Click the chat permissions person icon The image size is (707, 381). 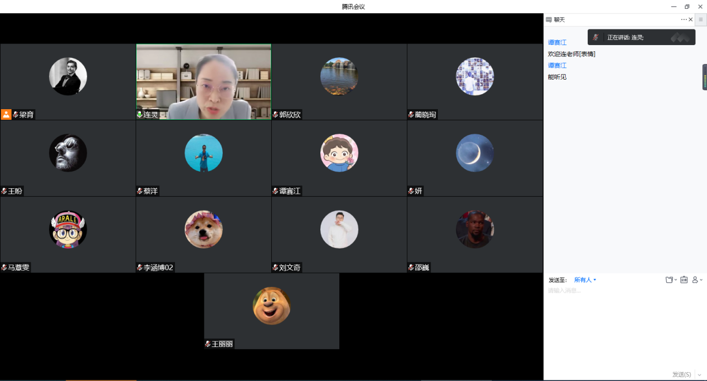(695, 280)
